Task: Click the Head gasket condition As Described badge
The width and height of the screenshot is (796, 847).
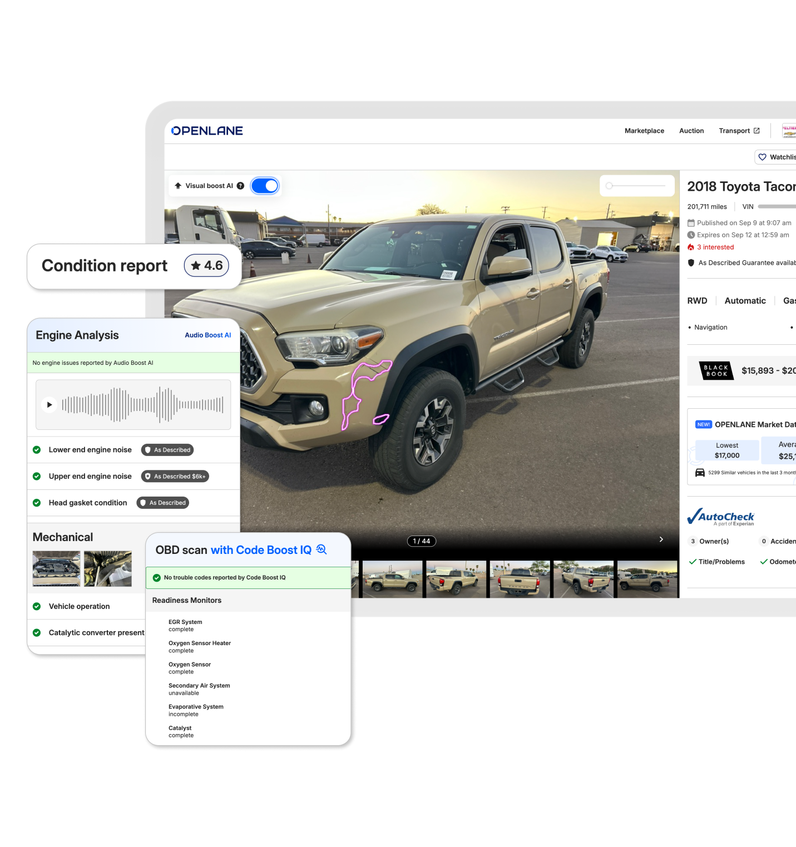Action: pyautogui.click(x=163, y=503)
